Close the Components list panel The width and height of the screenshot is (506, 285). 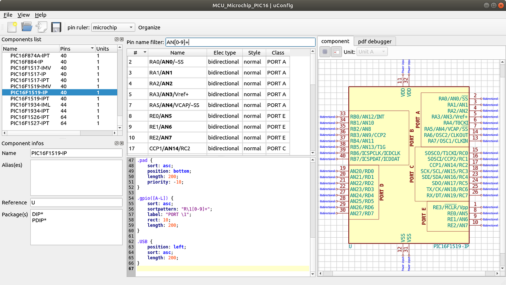[x=121, y=39]
